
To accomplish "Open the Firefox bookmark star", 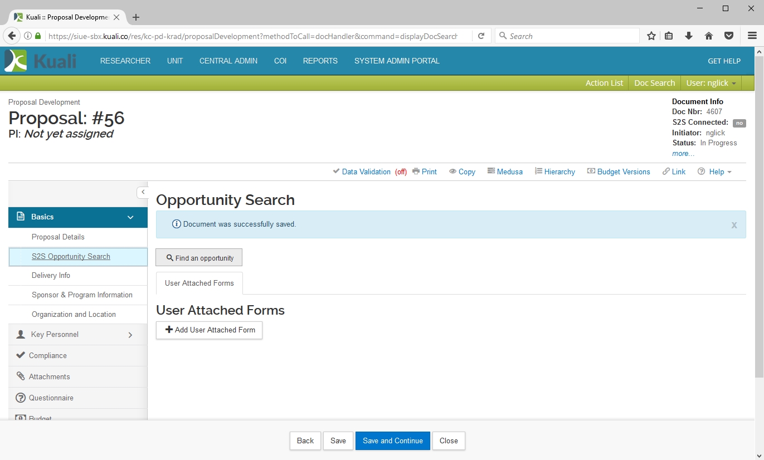I will pos(651,36).
